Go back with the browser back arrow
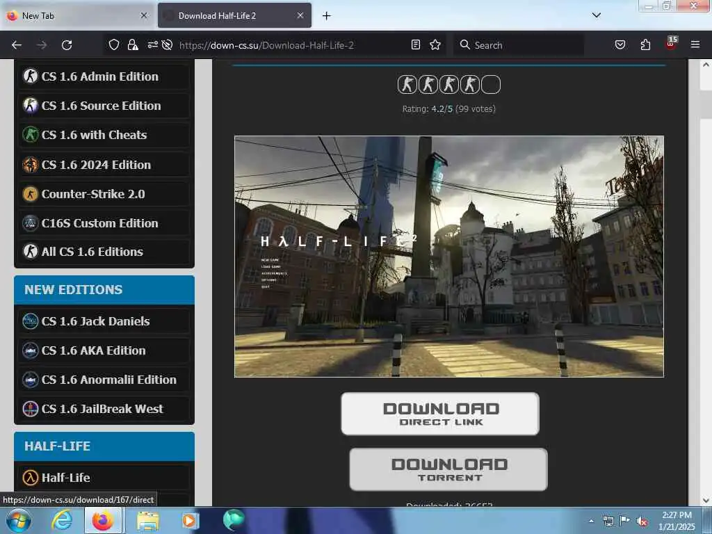 click(17, 45)
